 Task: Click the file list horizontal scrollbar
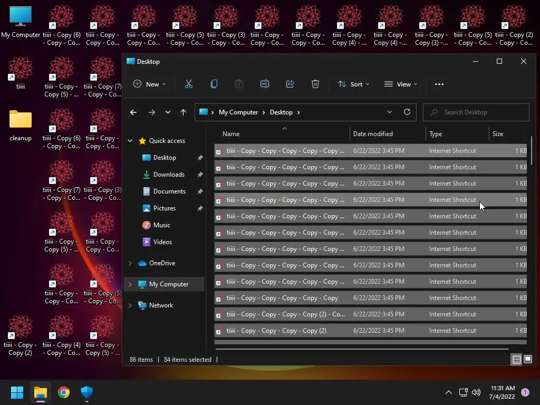[362, 349]
